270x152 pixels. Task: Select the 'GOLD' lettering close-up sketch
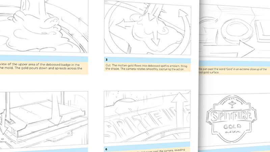pyautogui.click(x=235, y=31)
